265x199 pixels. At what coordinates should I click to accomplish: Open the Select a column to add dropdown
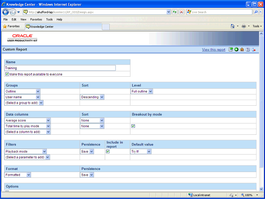click(28, 132)
